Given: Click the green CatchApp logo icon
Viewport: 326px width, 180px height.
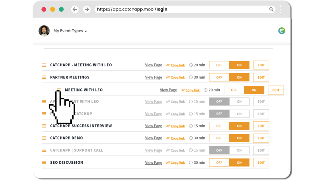Looking at the screenshot, I should pos(282,31).
